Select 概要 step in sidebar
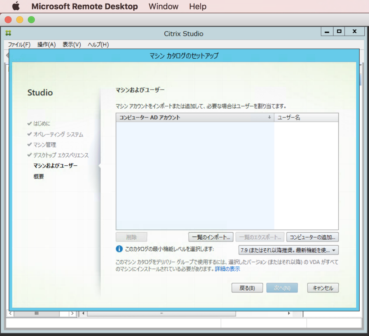The height and width of the screenshot is (336, 369). (39, 176)
